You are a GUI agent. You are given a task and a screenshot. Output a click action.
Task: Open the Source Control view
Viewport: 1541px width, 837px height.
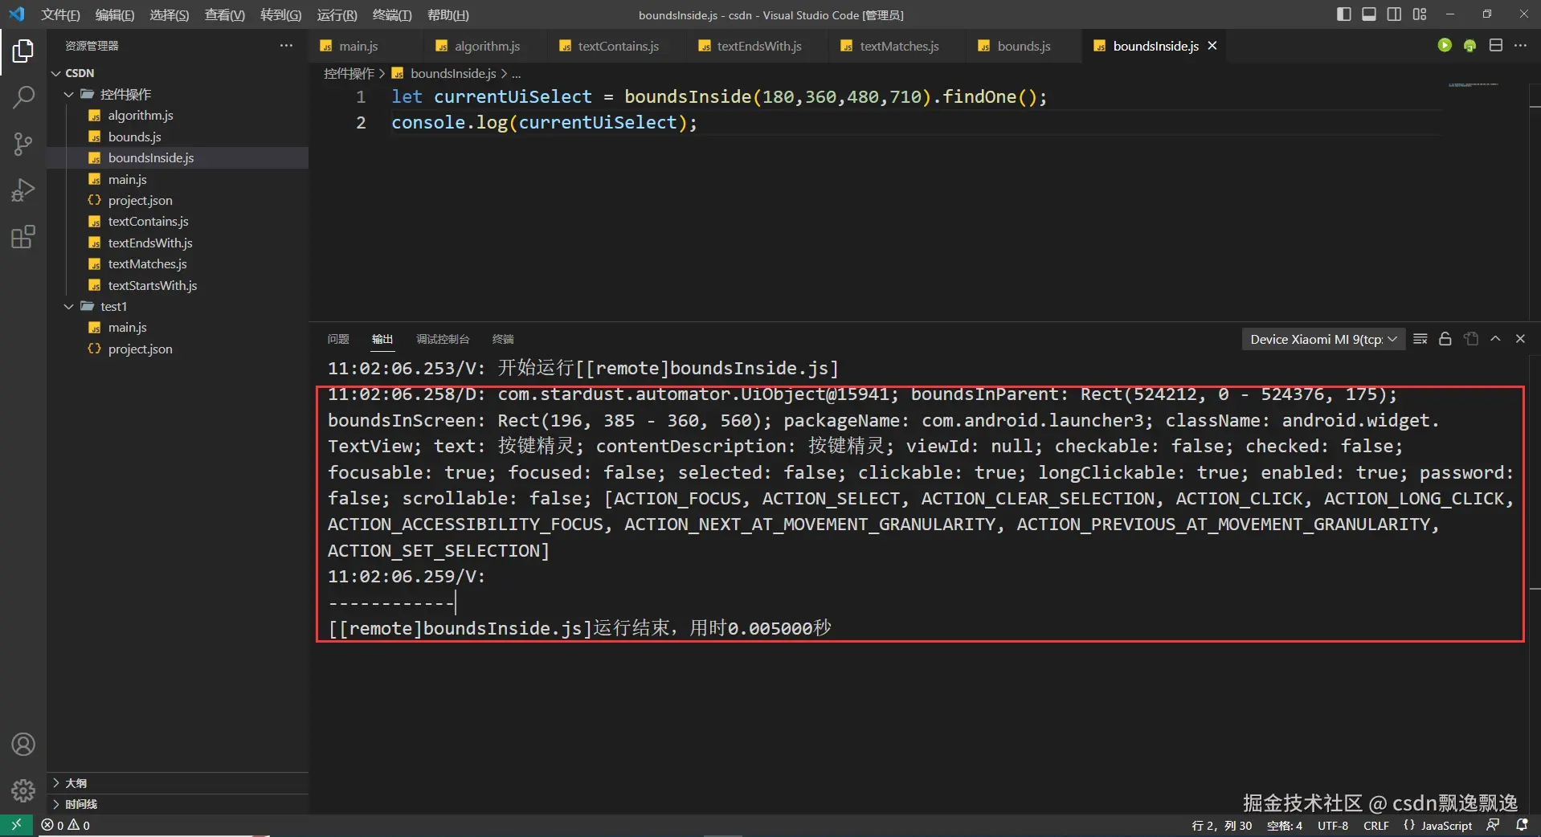(23, 144)
